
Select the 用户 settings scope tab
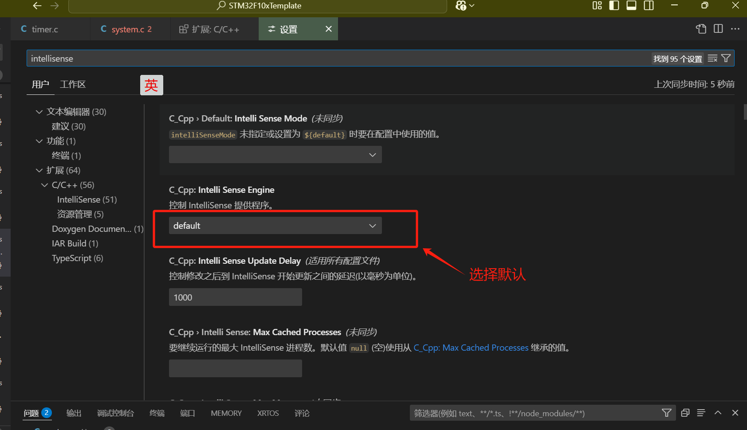(40, 84)
